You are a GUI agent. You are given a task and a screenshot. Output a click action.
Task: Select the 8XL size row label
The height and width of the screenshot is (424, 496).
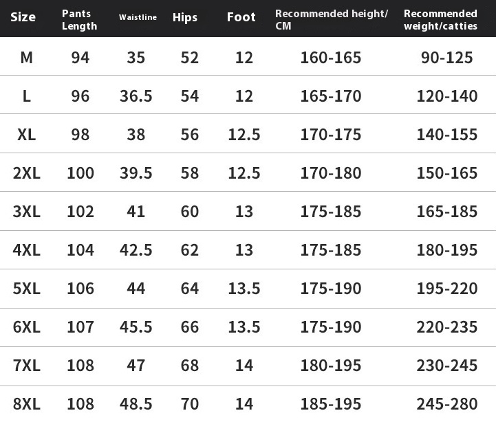click(26, 404)
